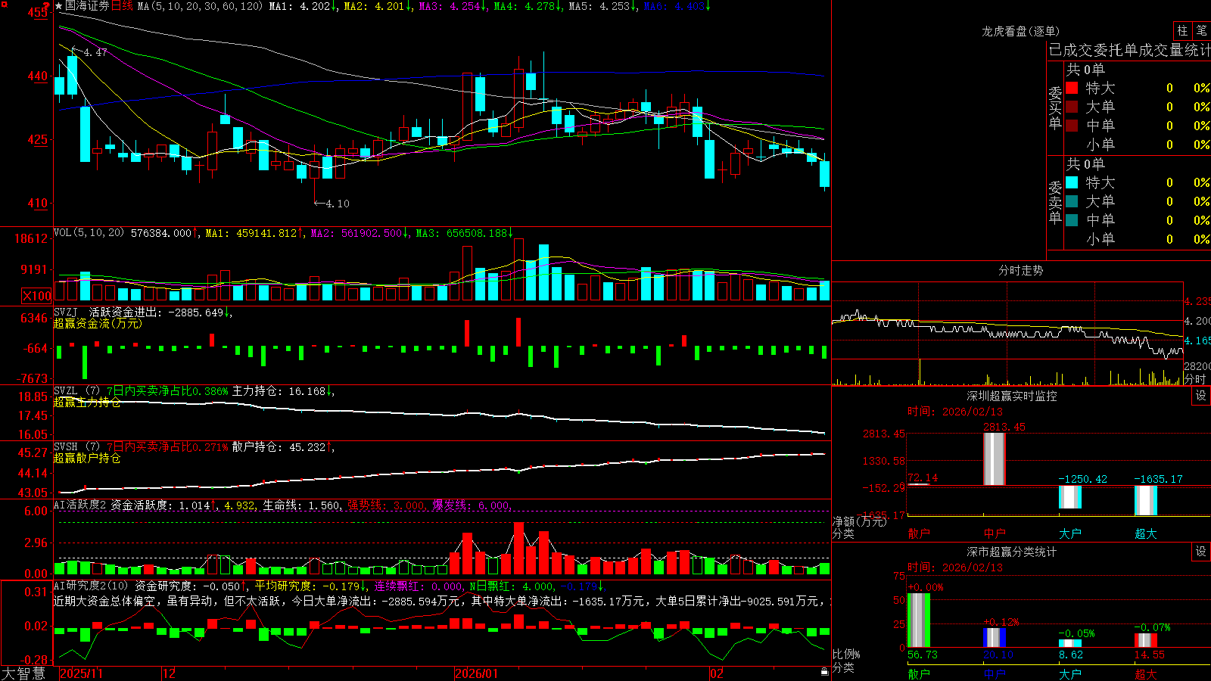The image size is (1211, 681).
Task: Click the 委买单 大单 dark red swatch
Action: (x=1072, y=107)
